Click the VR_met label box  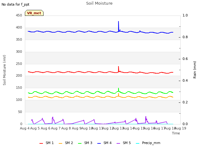[x=34, y=13]
